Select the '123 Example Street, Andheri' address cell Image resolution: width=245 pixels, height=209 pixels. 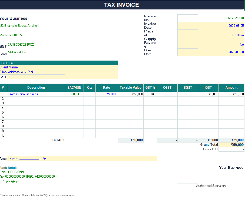(19, 26)
